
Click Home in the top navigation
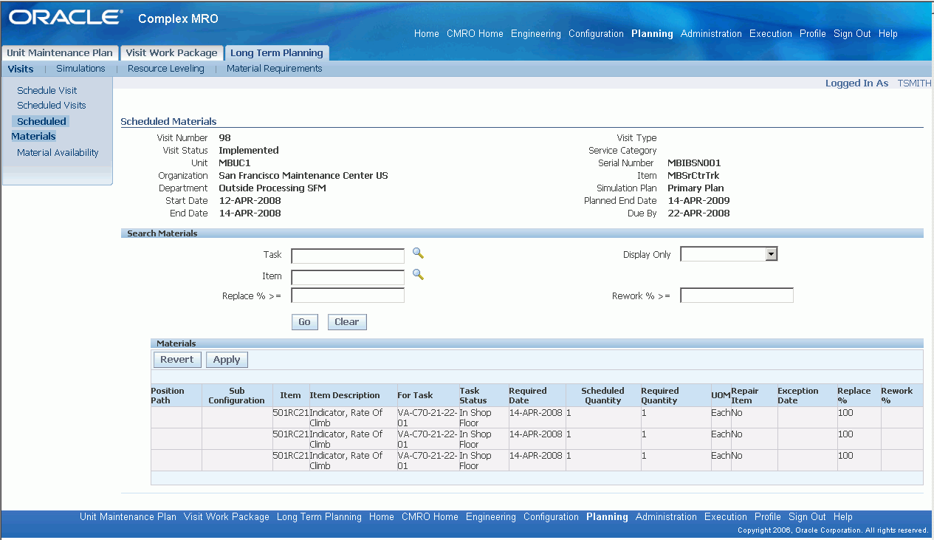click(x=427, y=33)
